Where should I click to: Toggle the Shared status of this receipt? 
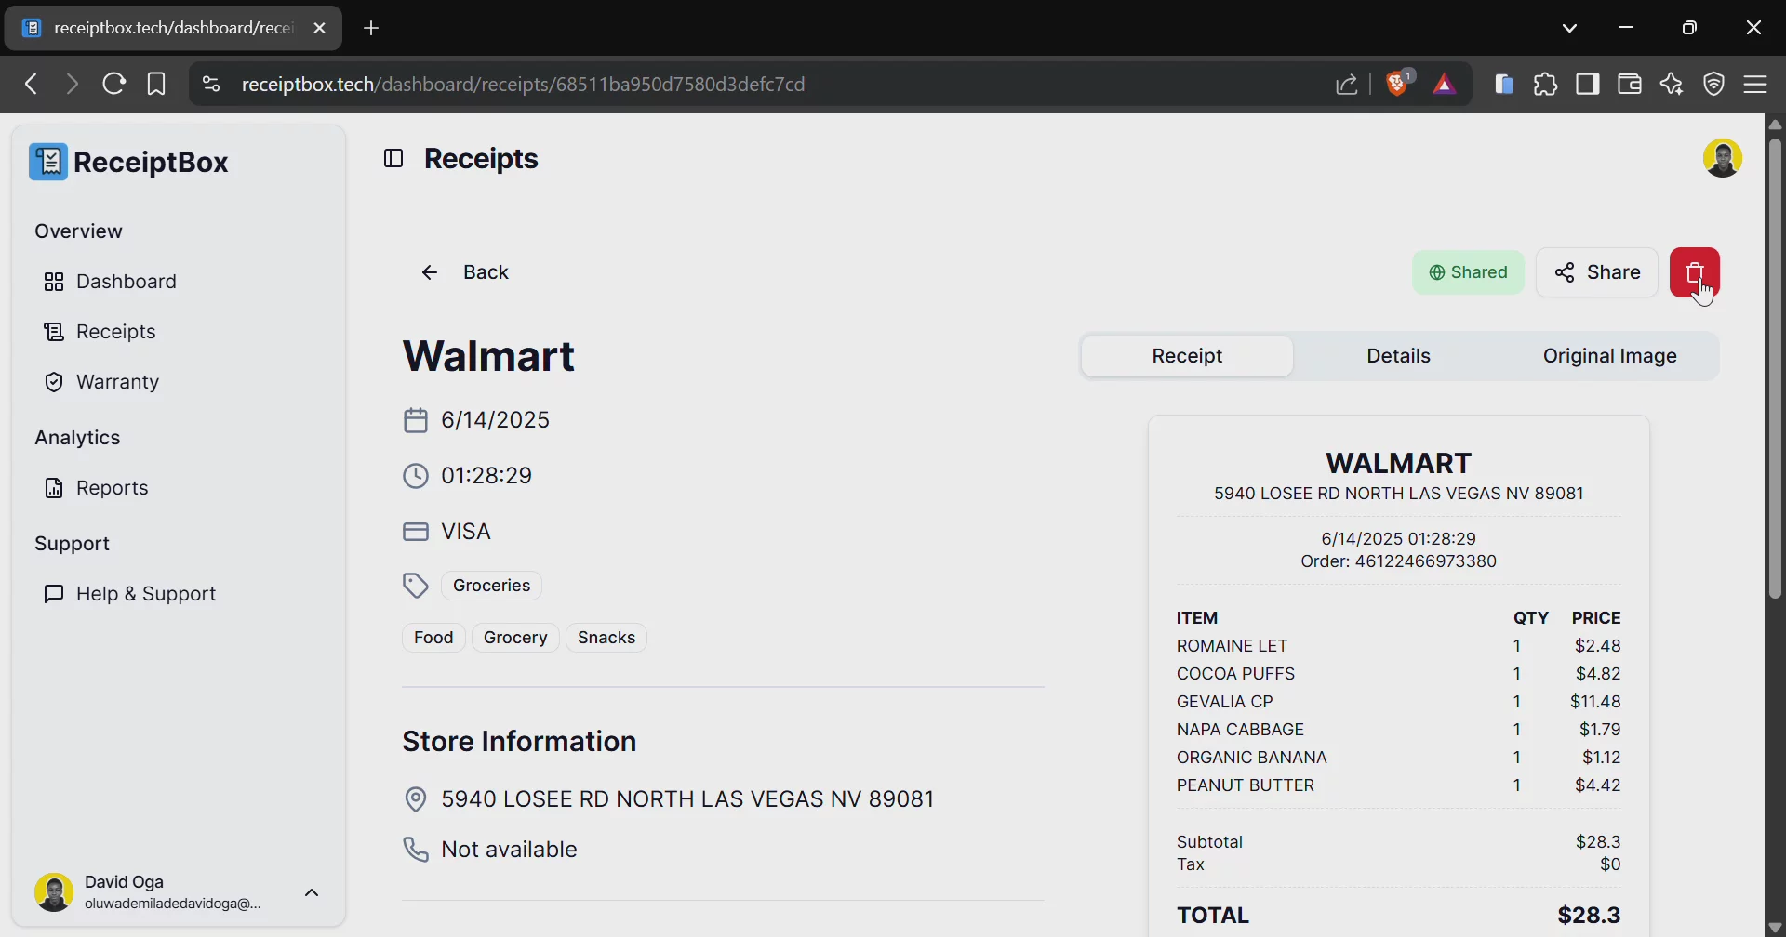coord(1468,272)
